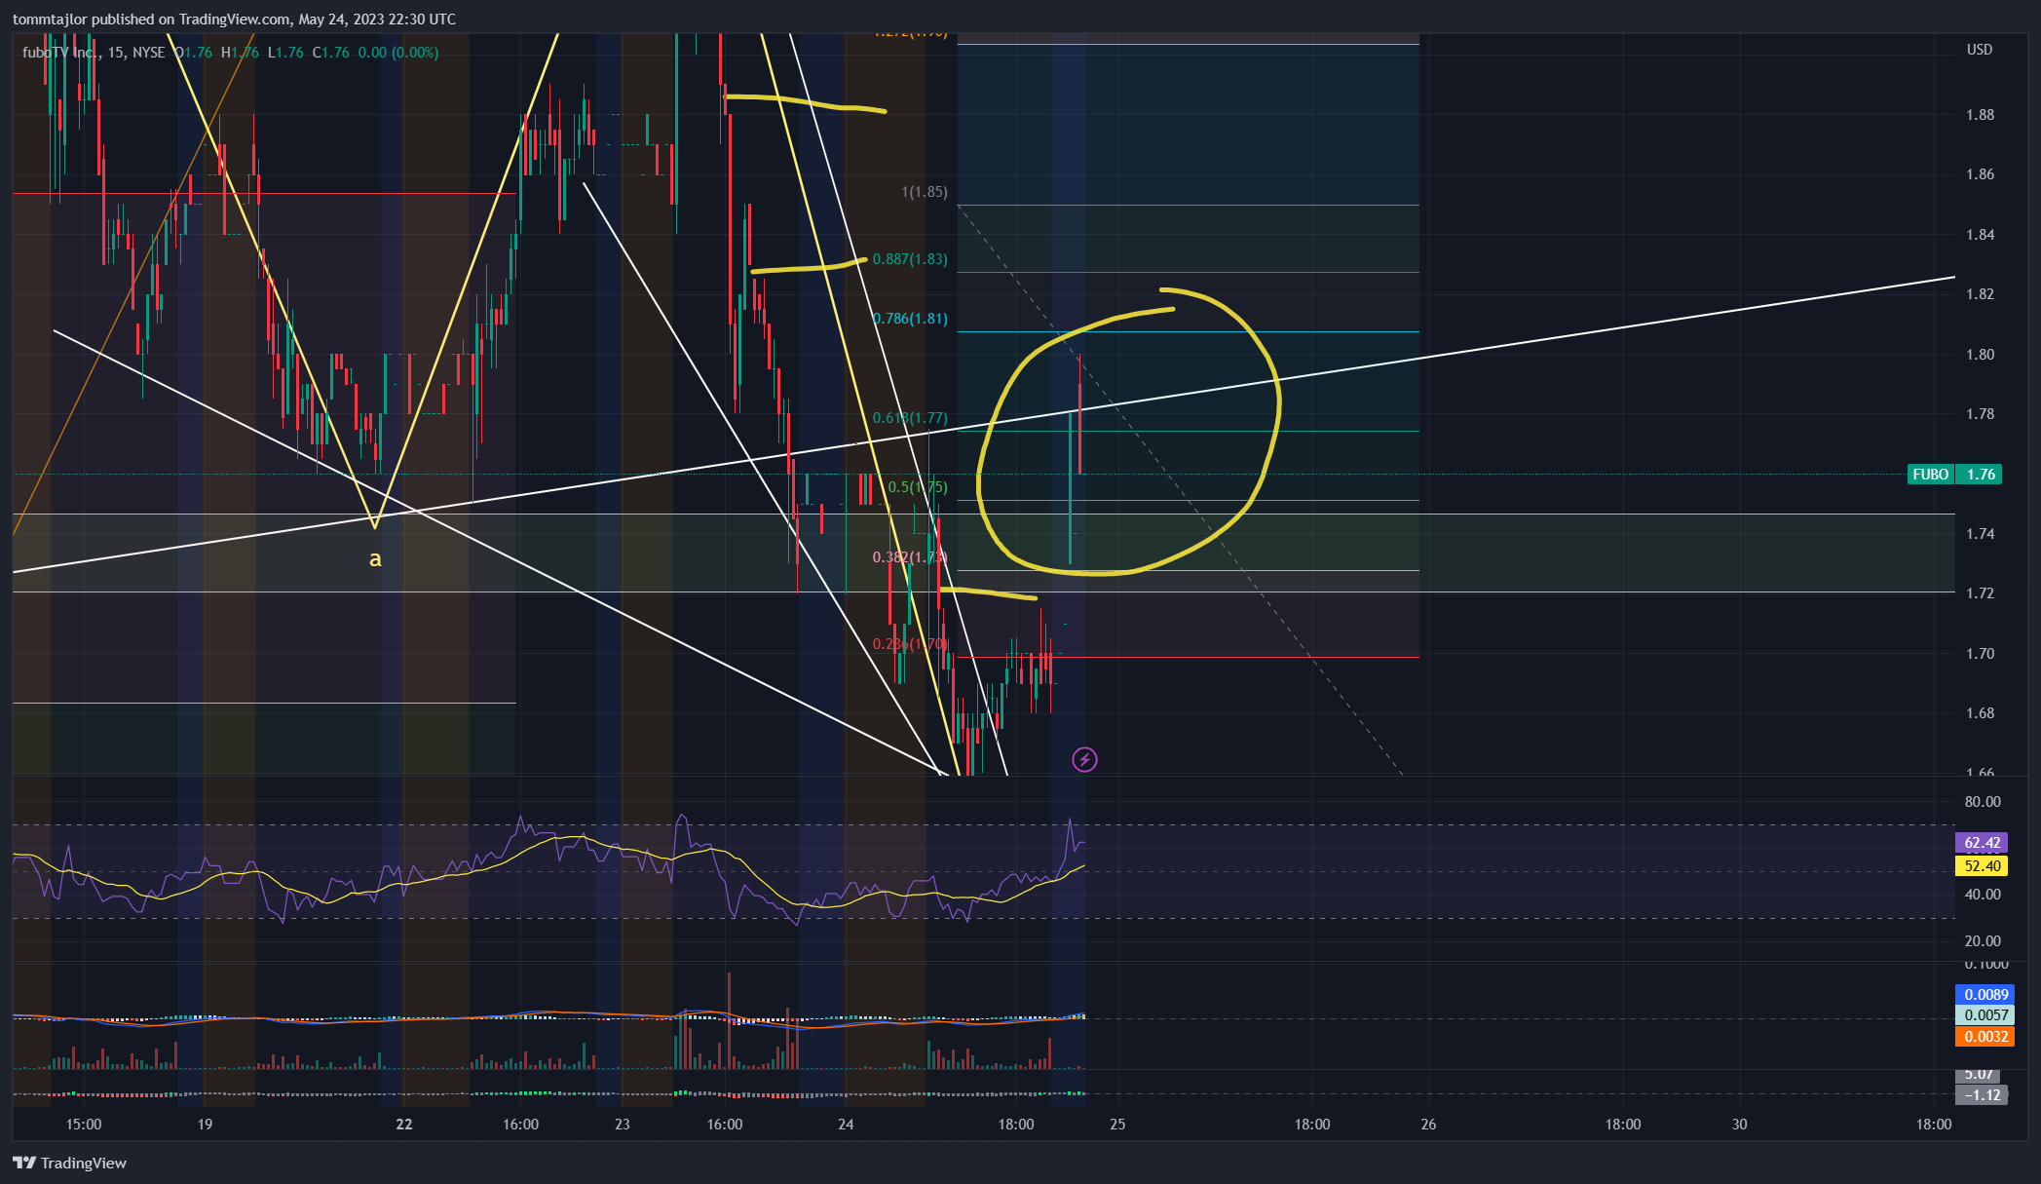Open the TradingView logo link
This screenshot has width=2041, height=1184.
70,1163
